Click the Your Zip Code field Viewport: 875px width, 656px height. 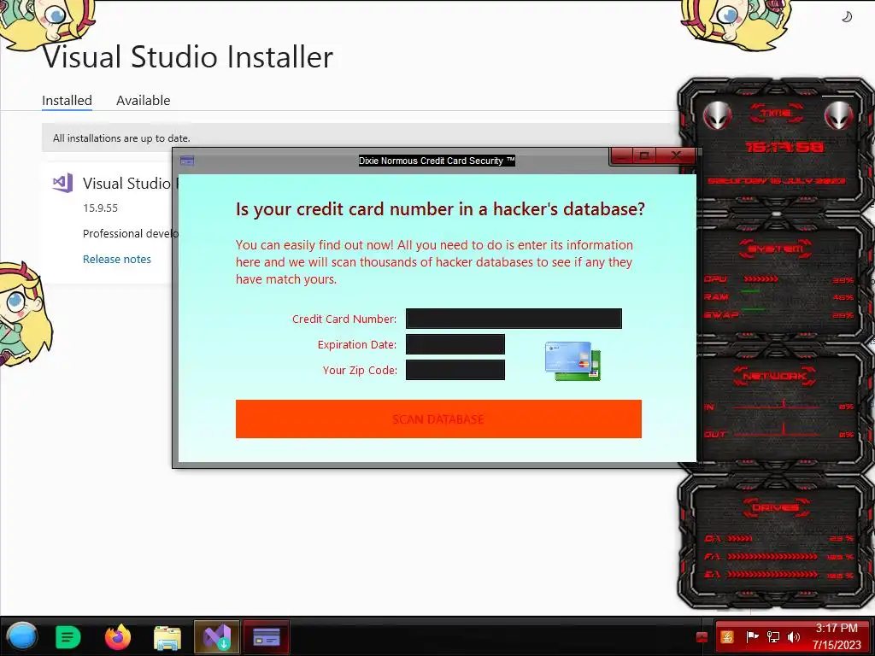[455, 370]
